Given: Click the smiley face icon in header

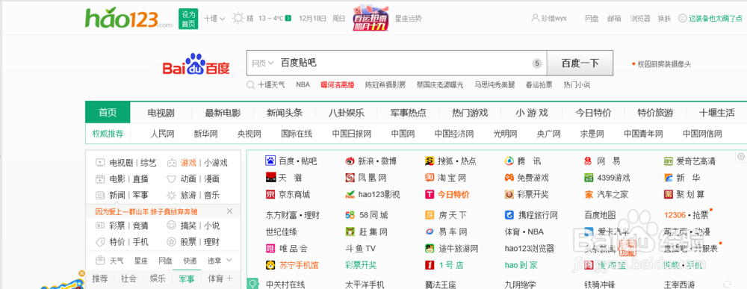Looking at the screenshot, I should click(x=682, y=18).
